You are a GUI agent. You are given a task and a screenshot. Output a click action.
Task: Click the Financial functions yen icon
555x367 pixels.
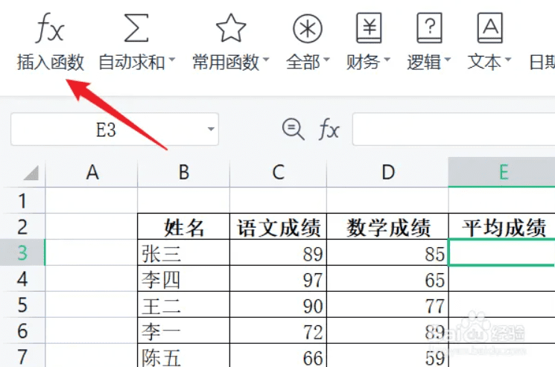pos(369,29)
